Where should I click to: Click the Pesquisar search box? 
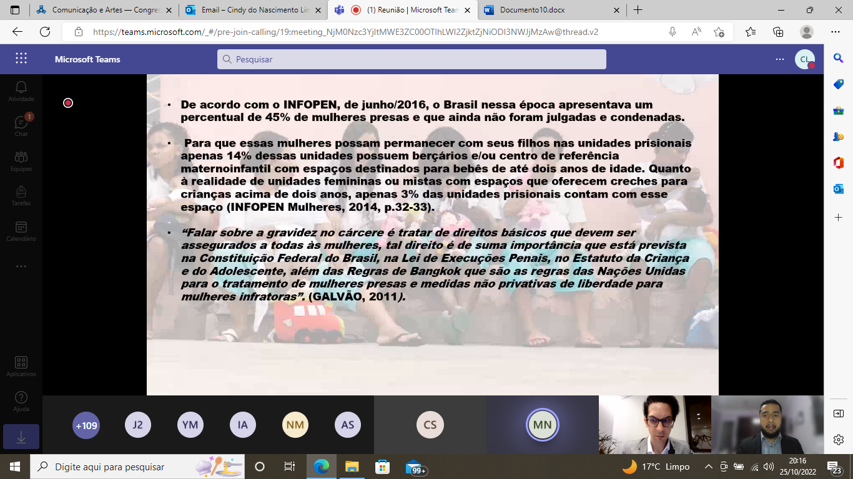click(412, 59)
